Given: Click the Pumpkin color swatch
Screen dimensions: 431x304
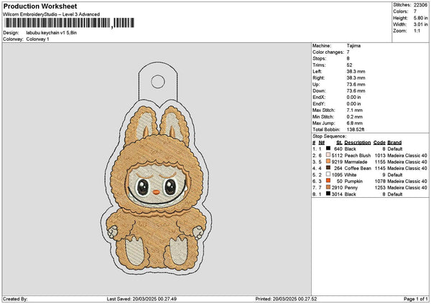Looking at the screenshot, I should click(x=328, y=181).
